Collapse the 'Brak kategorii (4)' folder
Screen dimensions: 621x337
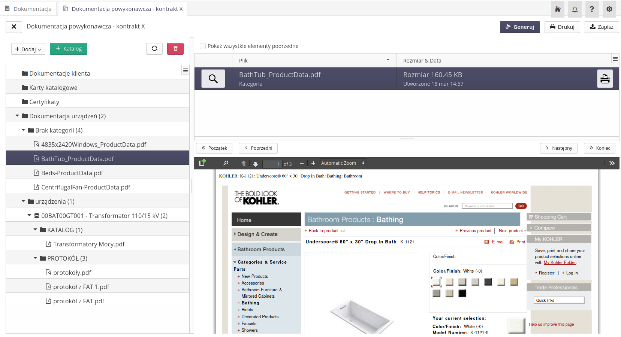click(x=23, y=130)
